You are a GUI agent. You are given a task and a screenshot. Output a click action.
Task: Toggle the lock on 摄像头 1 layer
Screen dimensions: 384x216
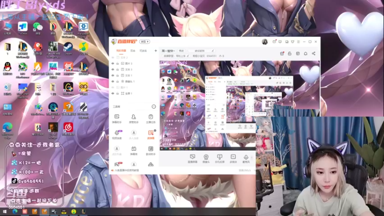118,81
